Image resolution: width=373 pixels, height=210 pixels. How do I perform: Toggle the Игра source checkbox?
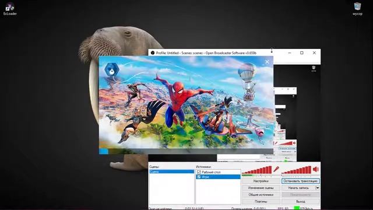click(199, 177)
